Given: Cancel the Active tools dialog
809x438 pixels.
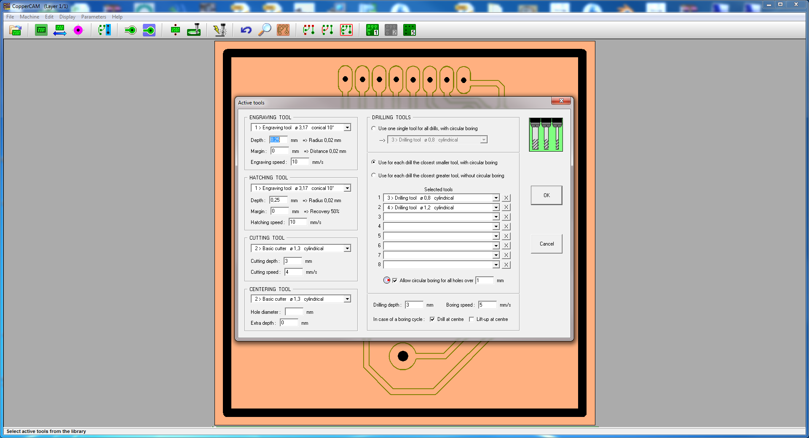Looking at the screenshot, I should tap(546, 244).
